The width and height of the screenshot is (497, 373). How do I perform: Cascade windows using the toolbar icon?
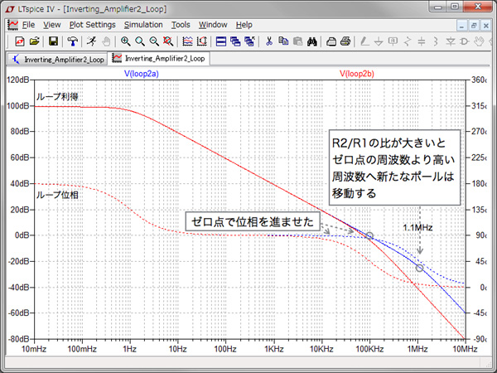point(234,41)
